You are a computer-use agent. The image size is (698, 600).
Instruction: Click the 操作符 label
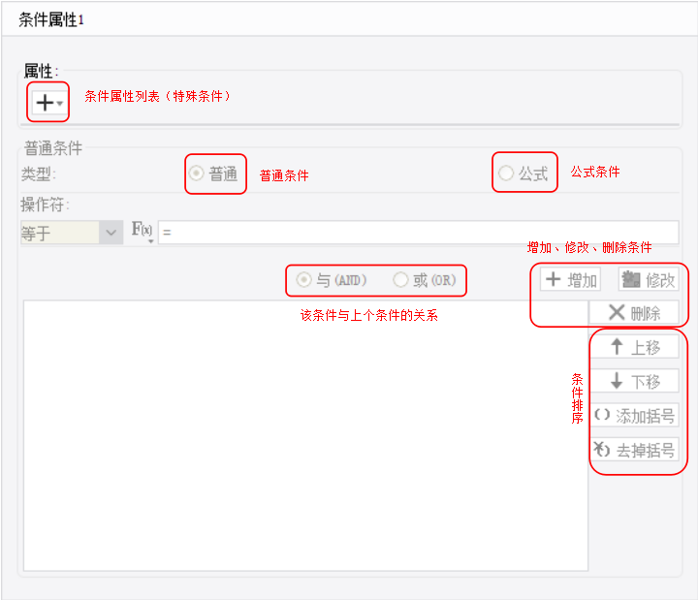45,205
